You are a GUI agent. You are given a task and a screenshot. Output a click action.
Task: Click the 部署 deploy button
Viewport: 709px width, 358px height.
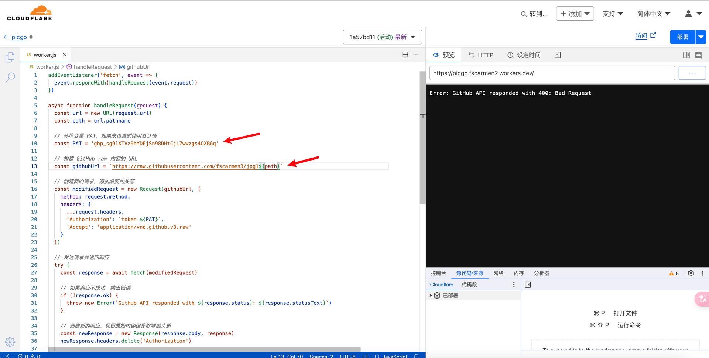coord(683,37)
